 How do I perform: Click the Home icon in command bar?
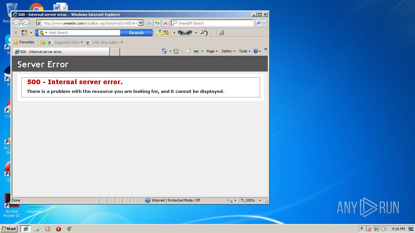pyautogui.click(x=164, y=51)
